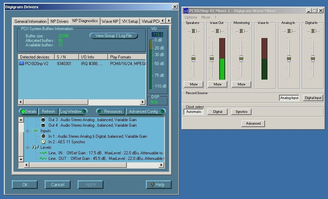Image resolution: width=328 pixels, height=199 pixels.
Task: Click the Wave Mixer title bar icon
Action: [186, 11]
